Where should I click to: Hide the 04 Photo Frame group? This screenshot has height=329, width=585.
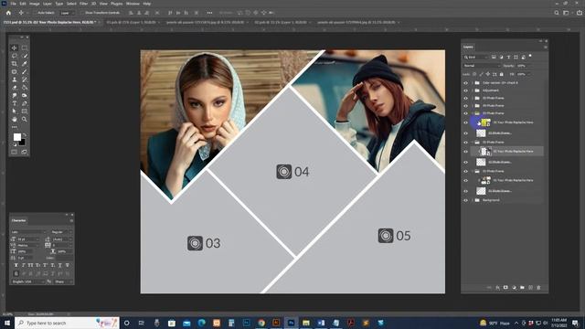pos(465,106)
